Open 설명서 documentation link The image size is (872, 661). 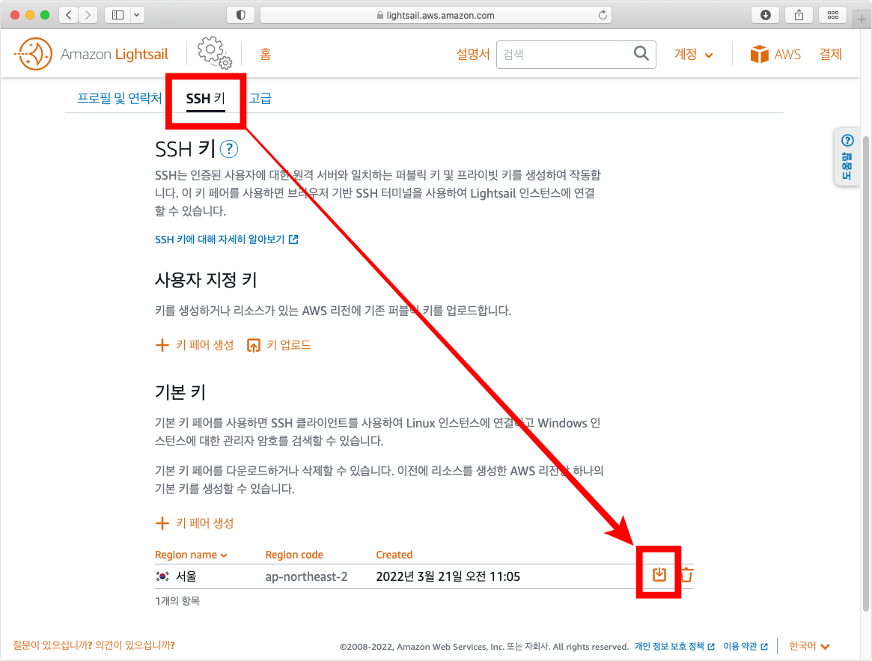[473, 54]
